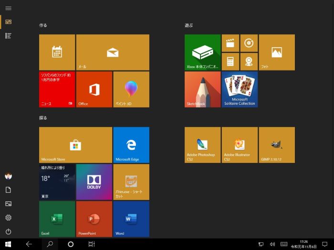Viewport: 334px width, 250px height.
Task: Open the Calculator small tile
Action: pyautogui.click(x=230, y=61)
